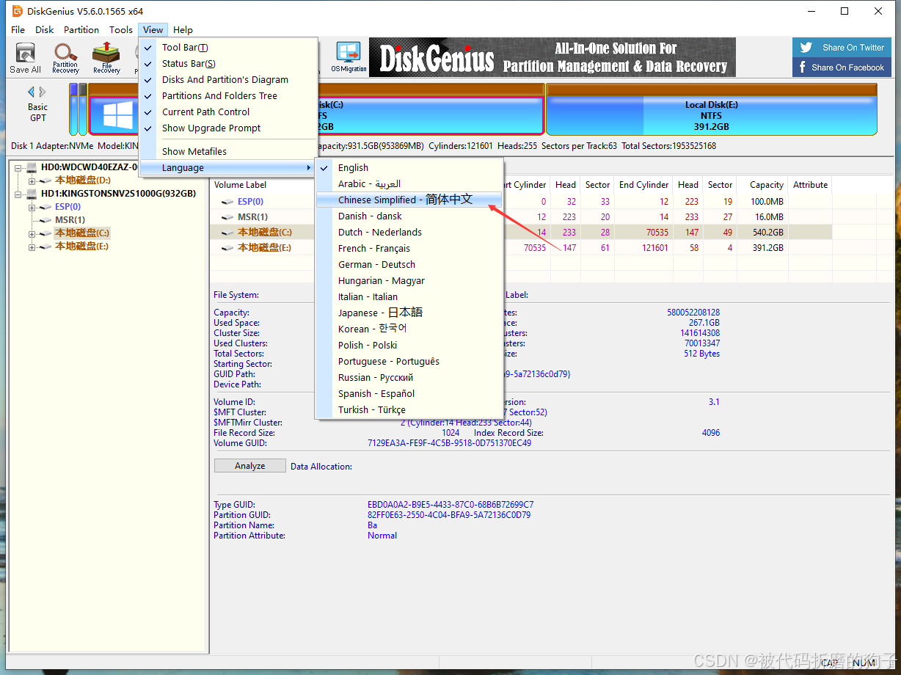
Task: Click the drive icon in 本地磁盘(C:) table row
Action: coord(227,233)
